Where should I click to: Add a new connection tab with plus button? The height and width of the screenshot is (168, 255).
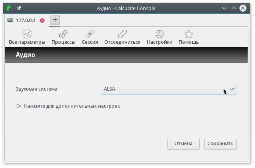(55, 20)
